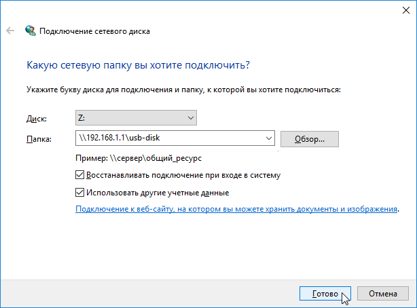Uncheck "Использовать другие учетные данные" checkbox
Screen dimensions: 417x308
click(x=81, y=193)
